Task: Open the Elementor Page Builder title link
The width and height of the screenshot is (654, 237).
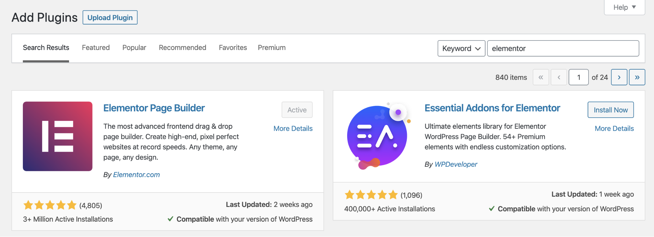Action: click(x=154, y=108)
